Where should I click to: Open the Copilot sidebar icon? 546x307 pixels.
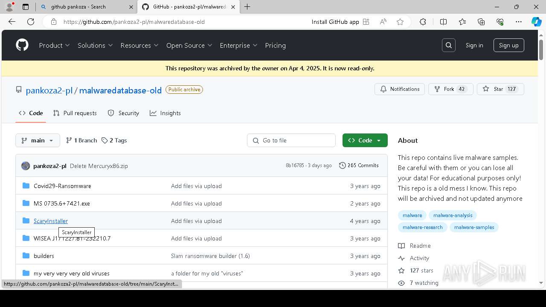536,22
